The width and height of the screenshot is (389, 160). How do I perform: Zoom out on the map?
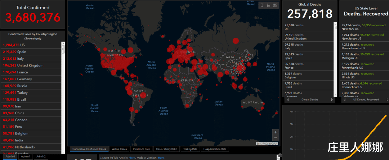click(276, 138)
